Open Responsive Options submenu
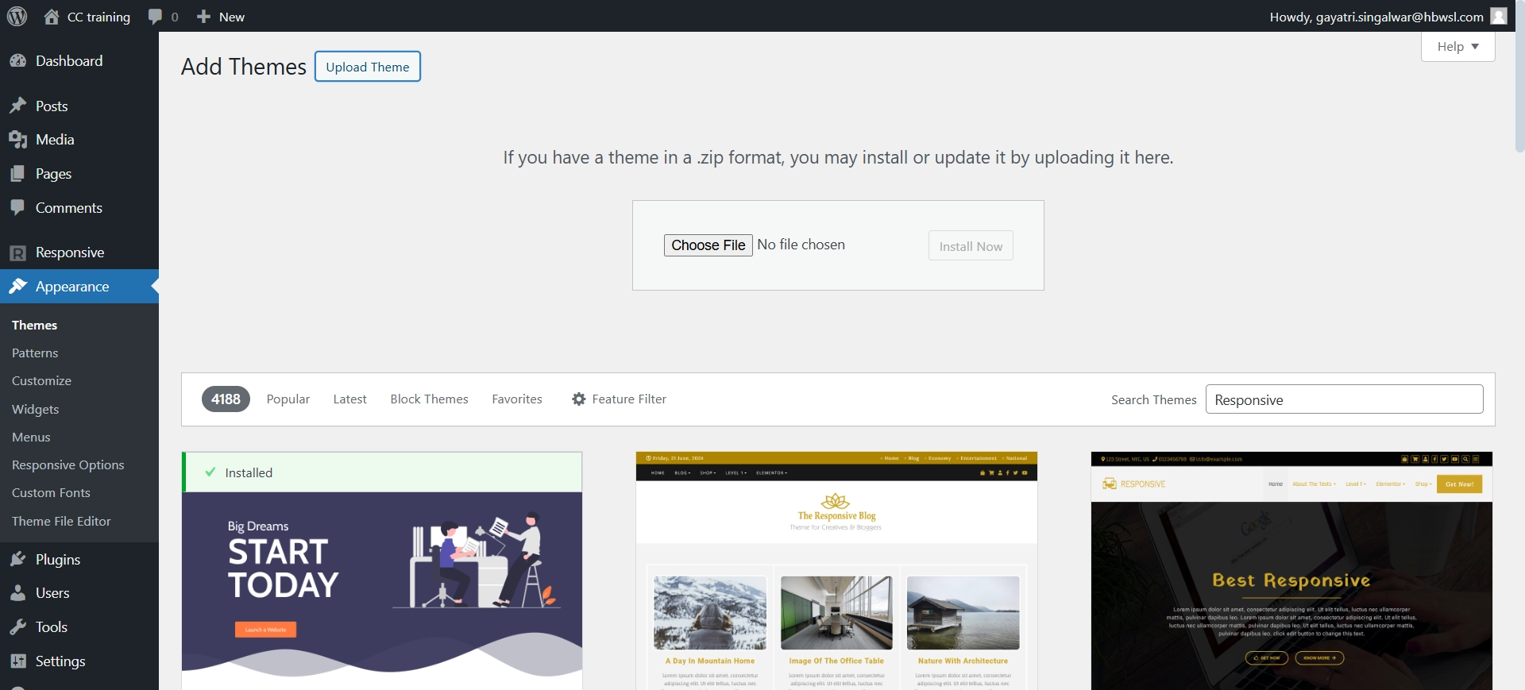The width and height of the screenshot is (1525, 690). click(x=68, y=464)
